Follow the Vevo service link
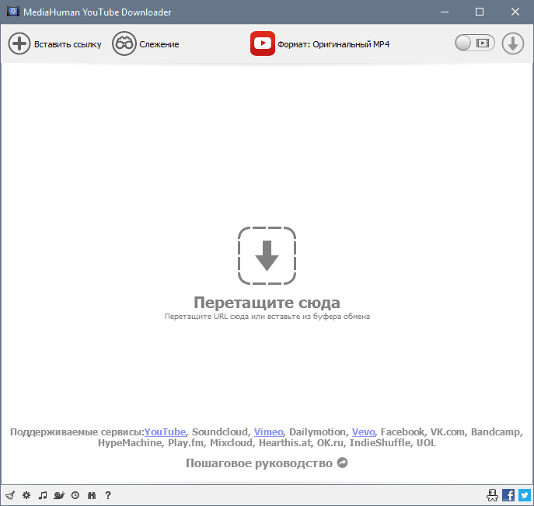The image size is (534, 506). pyautogui.click(x=363, y=431)
